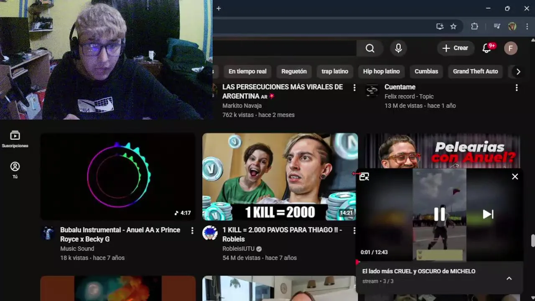Viewport: 535px width, 301px height.
Task: Click the browser address bar
Action: click(x=322, y=26)
